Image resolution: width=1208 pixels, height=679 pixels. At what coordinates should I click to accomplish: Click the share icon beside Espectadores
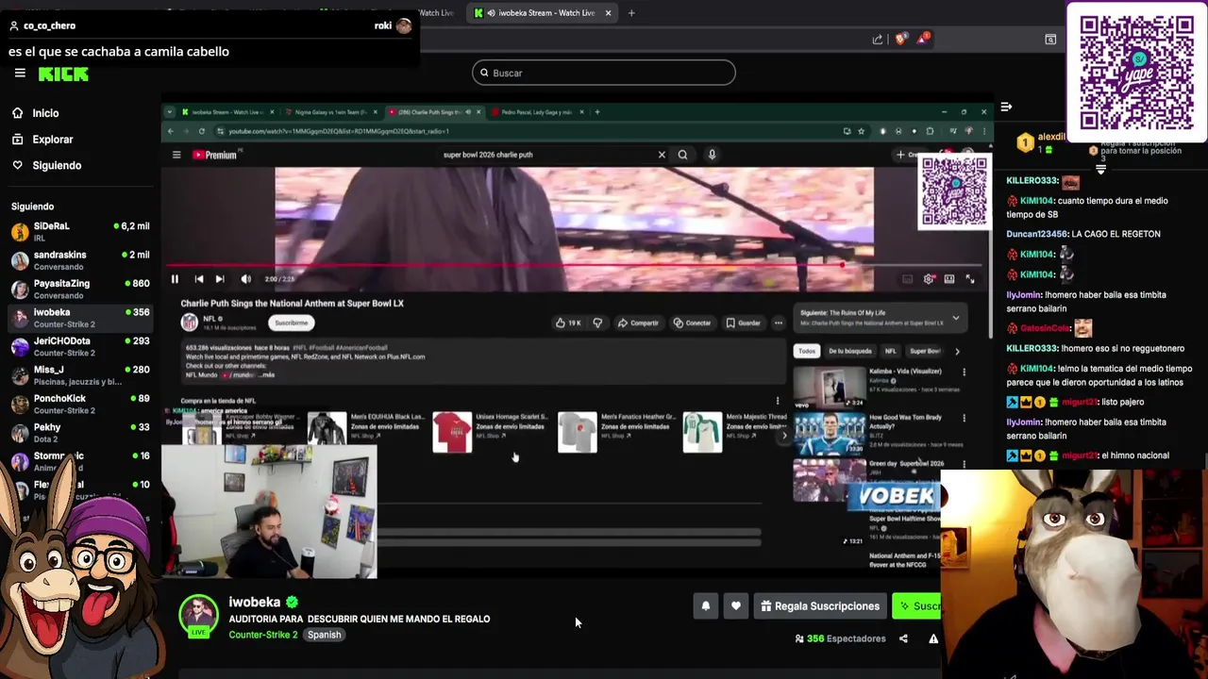[903, 638]
